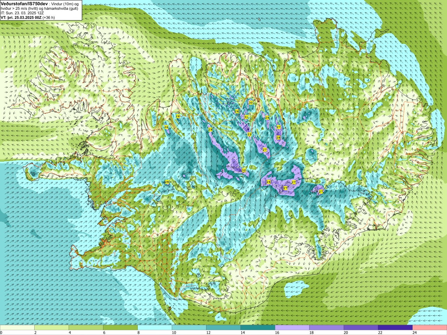Screen dimensions: 447x335
Task: Click the "VT: þri. 25.03.2025 00Z (+36 h)" line
Action: pos(28,17)
